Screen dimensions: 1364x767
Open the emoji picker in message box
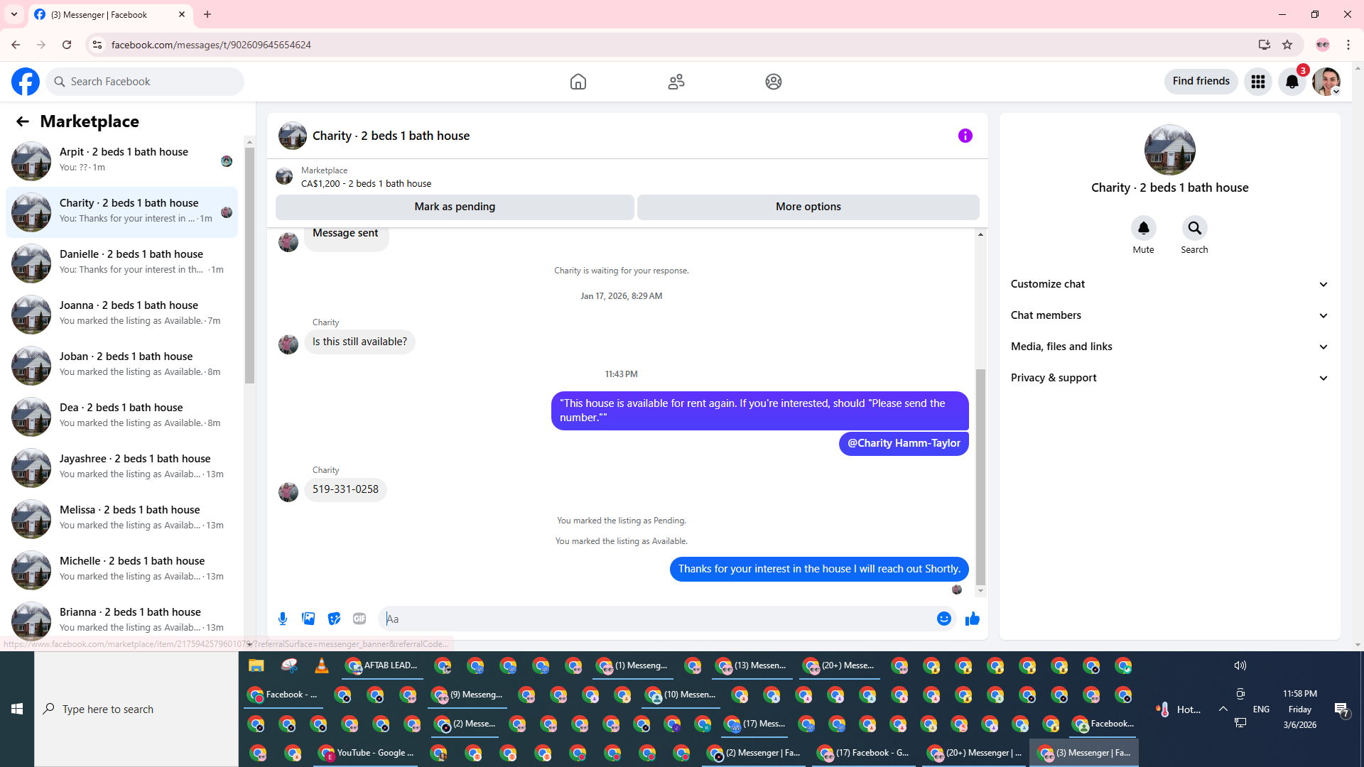pos(943,619)
